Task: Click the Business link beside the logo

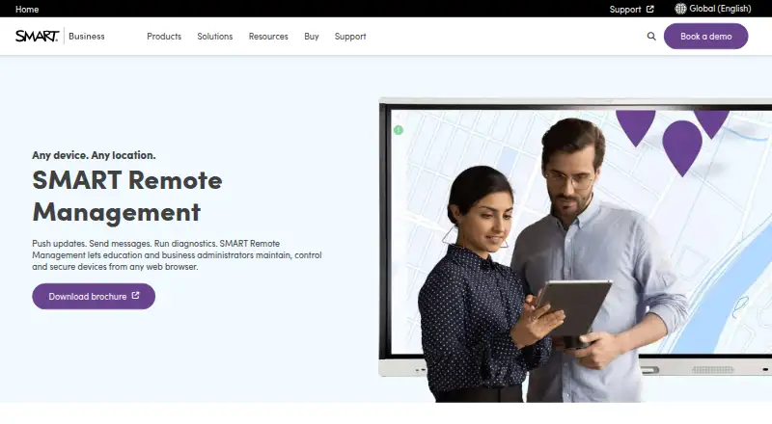Action: (87, 37)
